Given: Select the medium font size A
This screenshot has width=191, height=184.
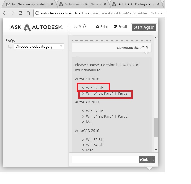Looking at the screenshot, I should coord(80,26).
